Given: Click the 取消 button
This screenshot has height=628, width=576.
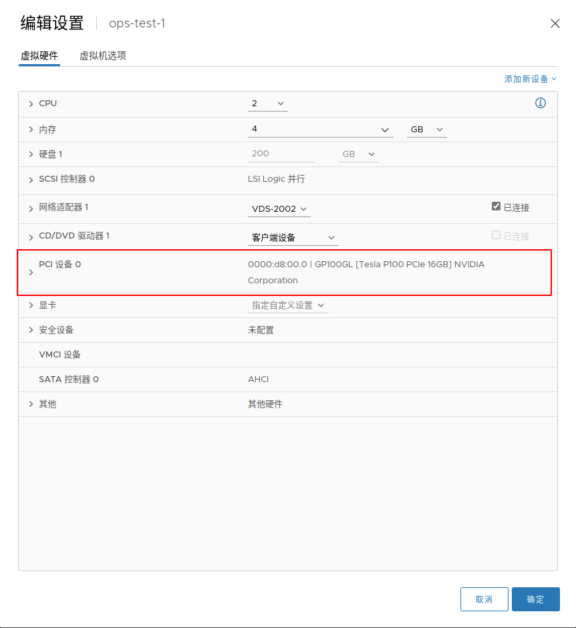Looking at the screenshot, I should 484,599.
